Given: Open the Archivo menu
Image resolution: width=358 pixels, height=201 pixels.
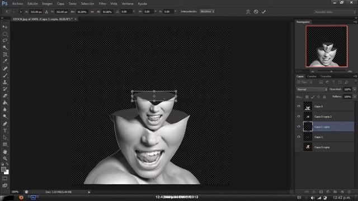Looking at the screenshot, I should (x=17, y=4).
